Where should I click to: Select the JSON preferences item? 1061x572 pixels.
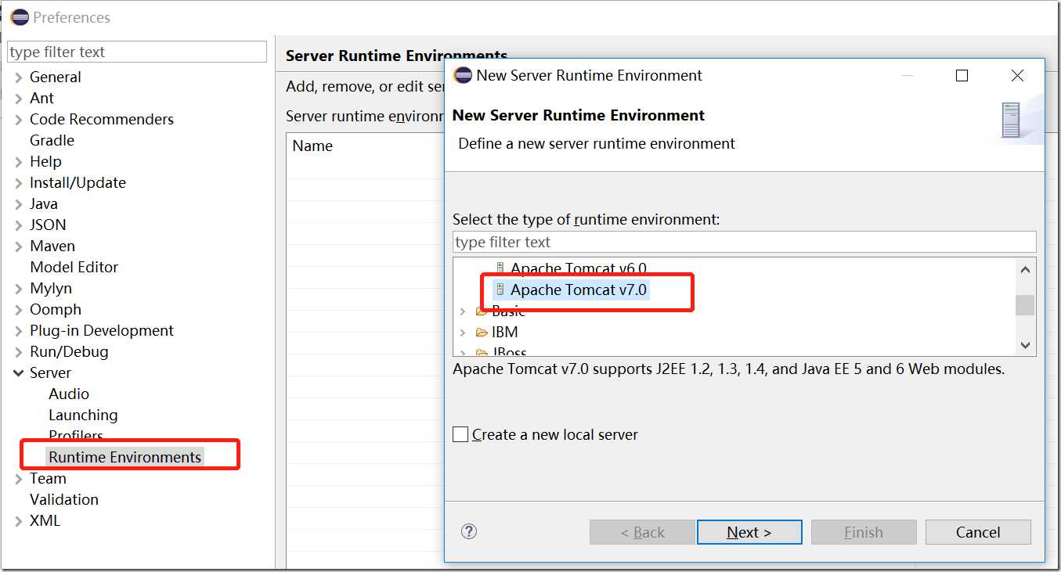point(48,225)
